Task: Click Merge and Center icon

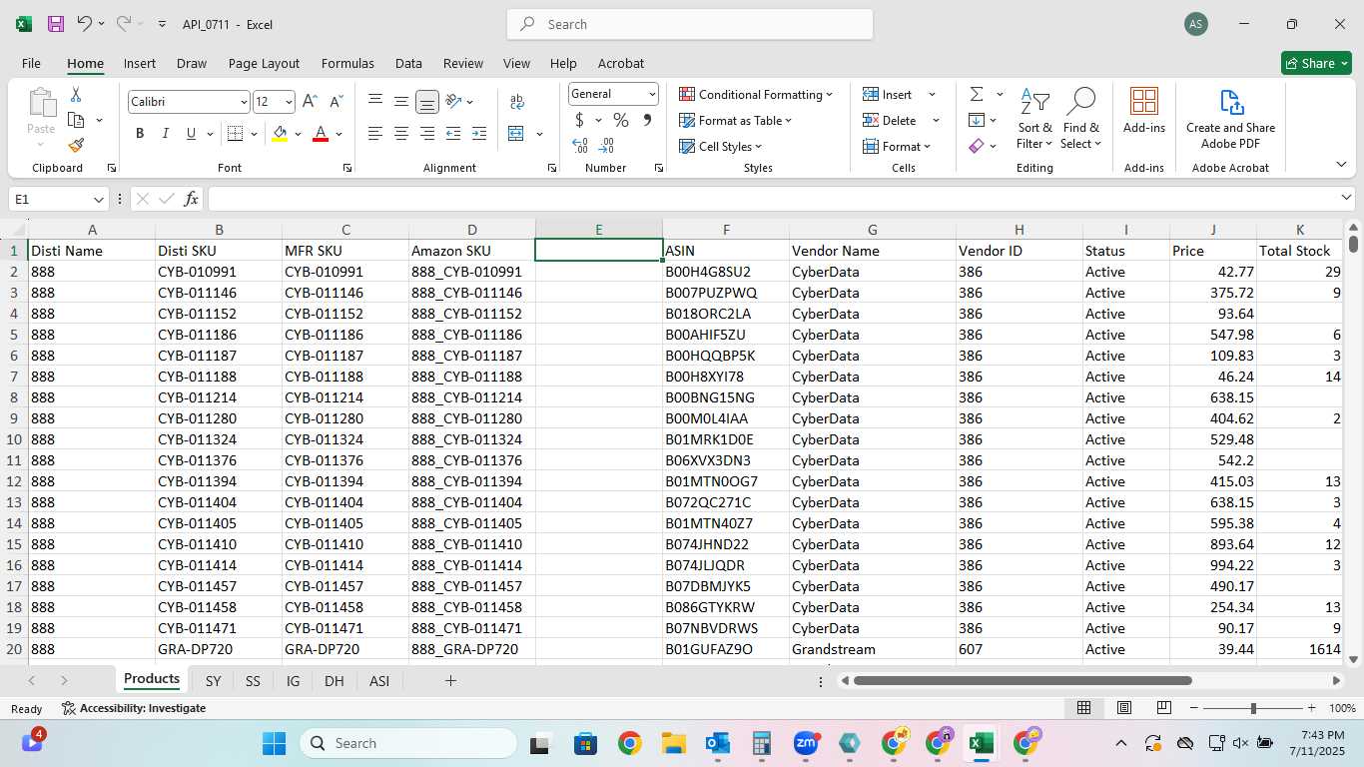Action: click(516, 133)
